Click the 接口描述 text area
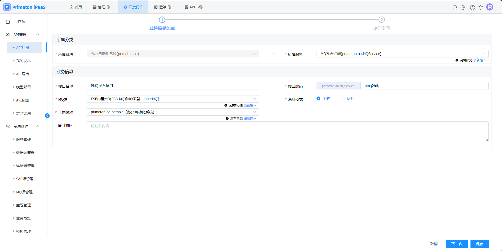 (x=287, y=131)
